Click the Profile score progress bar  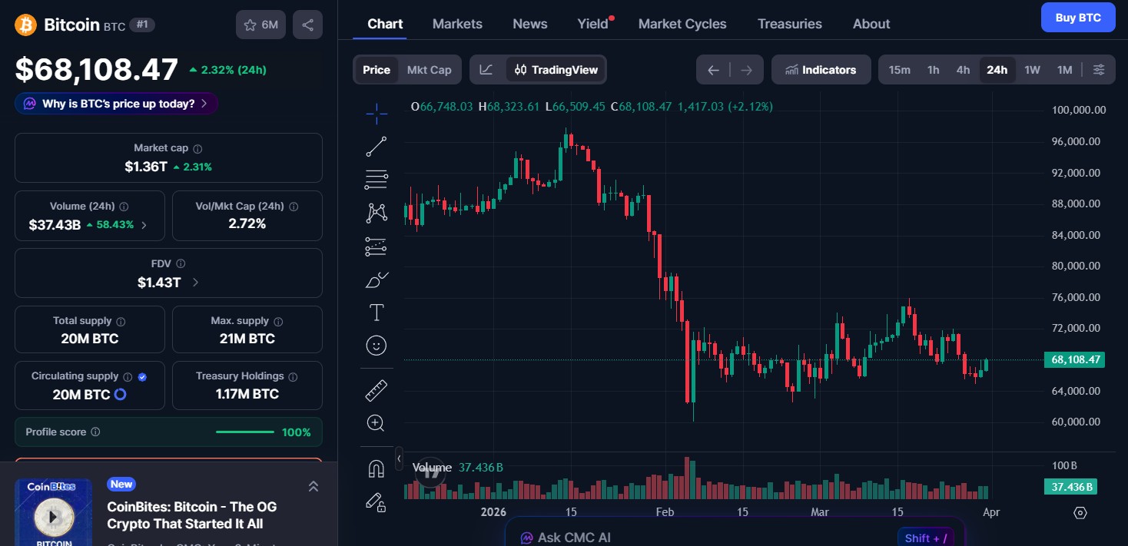(x=244, y=432)
